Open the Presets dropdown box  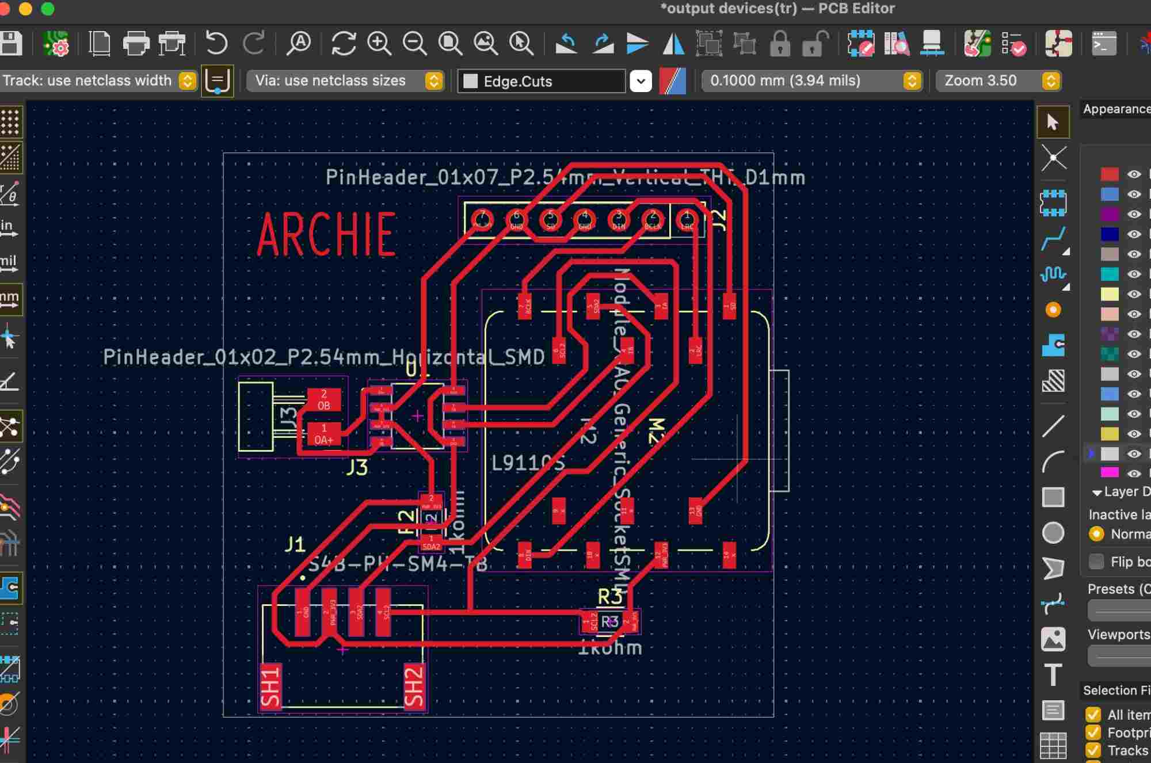(1119, 611)
